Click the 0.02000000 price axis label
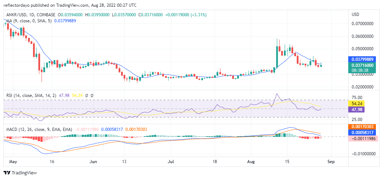This screenshot has width=383, height=179. [362, 87]
